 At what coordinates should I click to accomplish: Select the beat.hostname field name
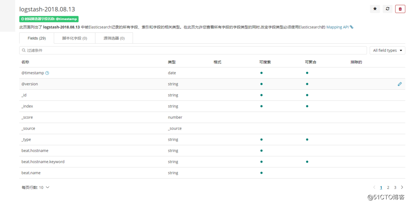(35, 151)
